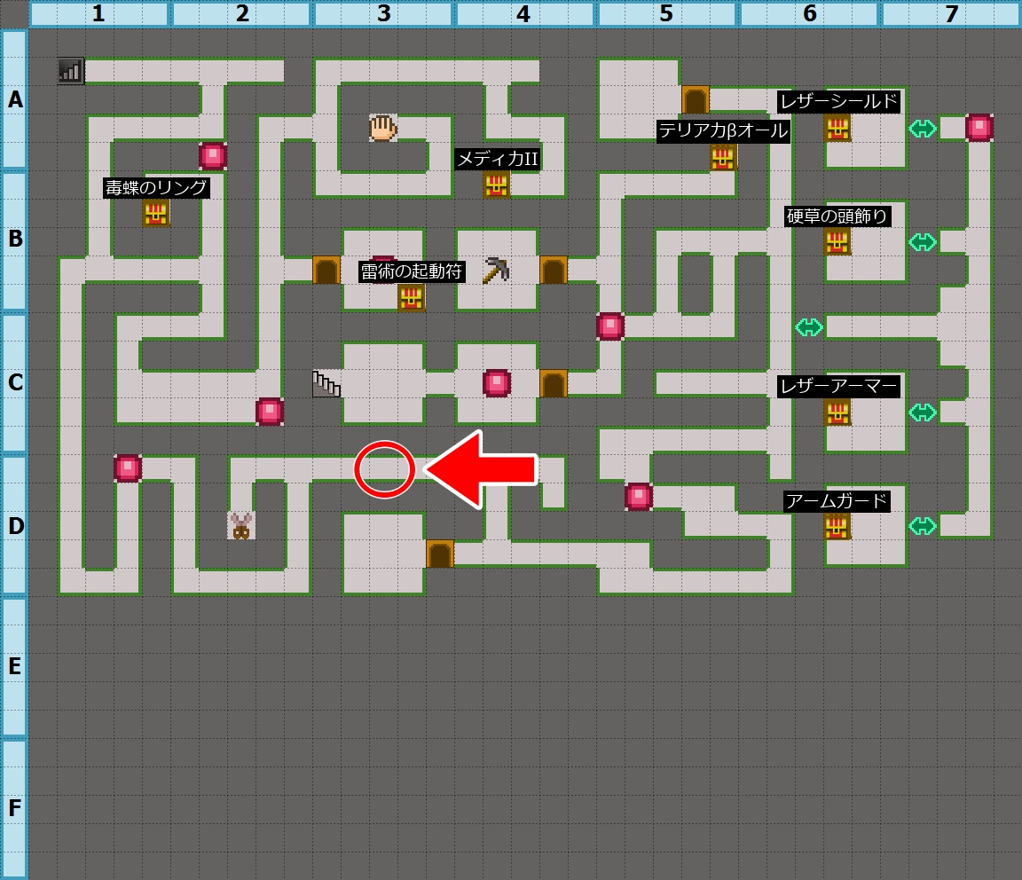
Task: Select the chest under テリアカβオール label
Action: [x=724, y=157]
